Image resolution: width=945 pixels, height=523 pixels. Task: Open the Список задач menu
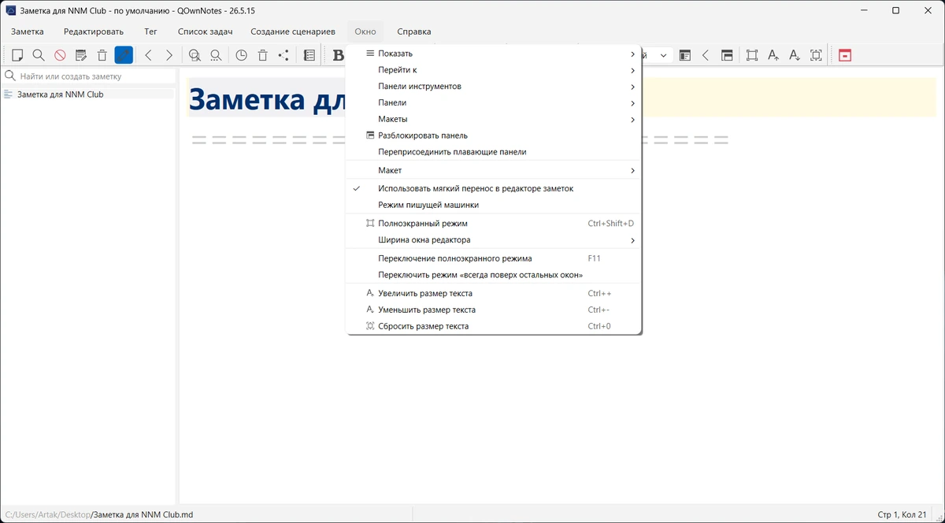206,32
